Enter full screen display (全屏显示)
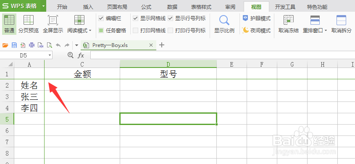 (x=53, y=24)
